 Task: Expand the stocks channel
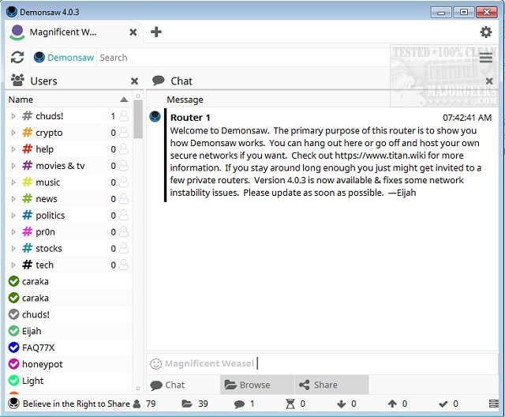click(13, 248)
